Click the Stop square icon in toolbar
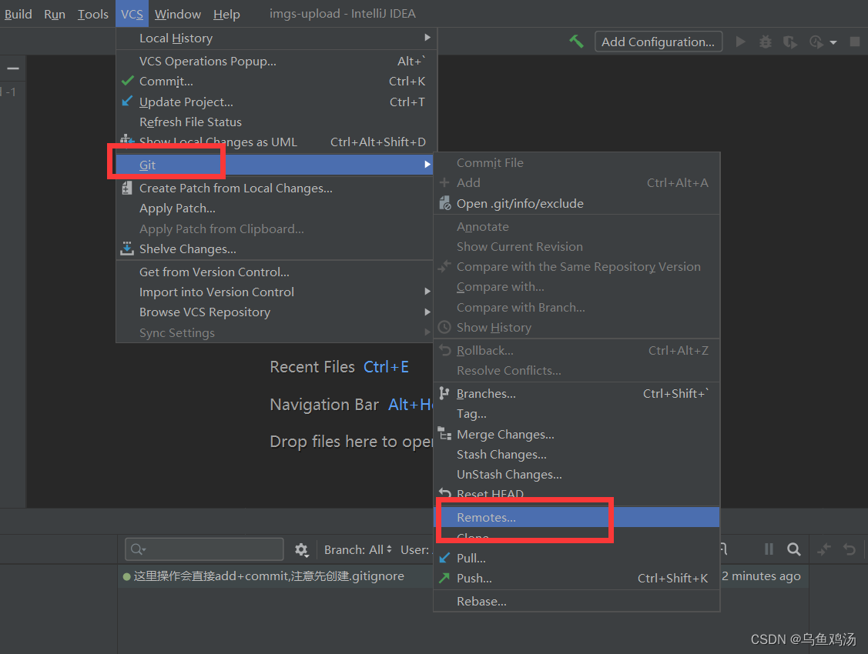868x654 pixels. tap(855, 42)
